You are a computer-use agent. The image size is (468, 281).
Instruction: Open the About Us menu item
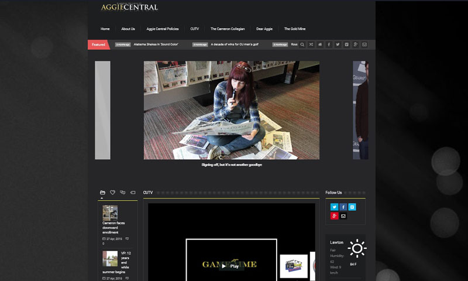[128, 29]
